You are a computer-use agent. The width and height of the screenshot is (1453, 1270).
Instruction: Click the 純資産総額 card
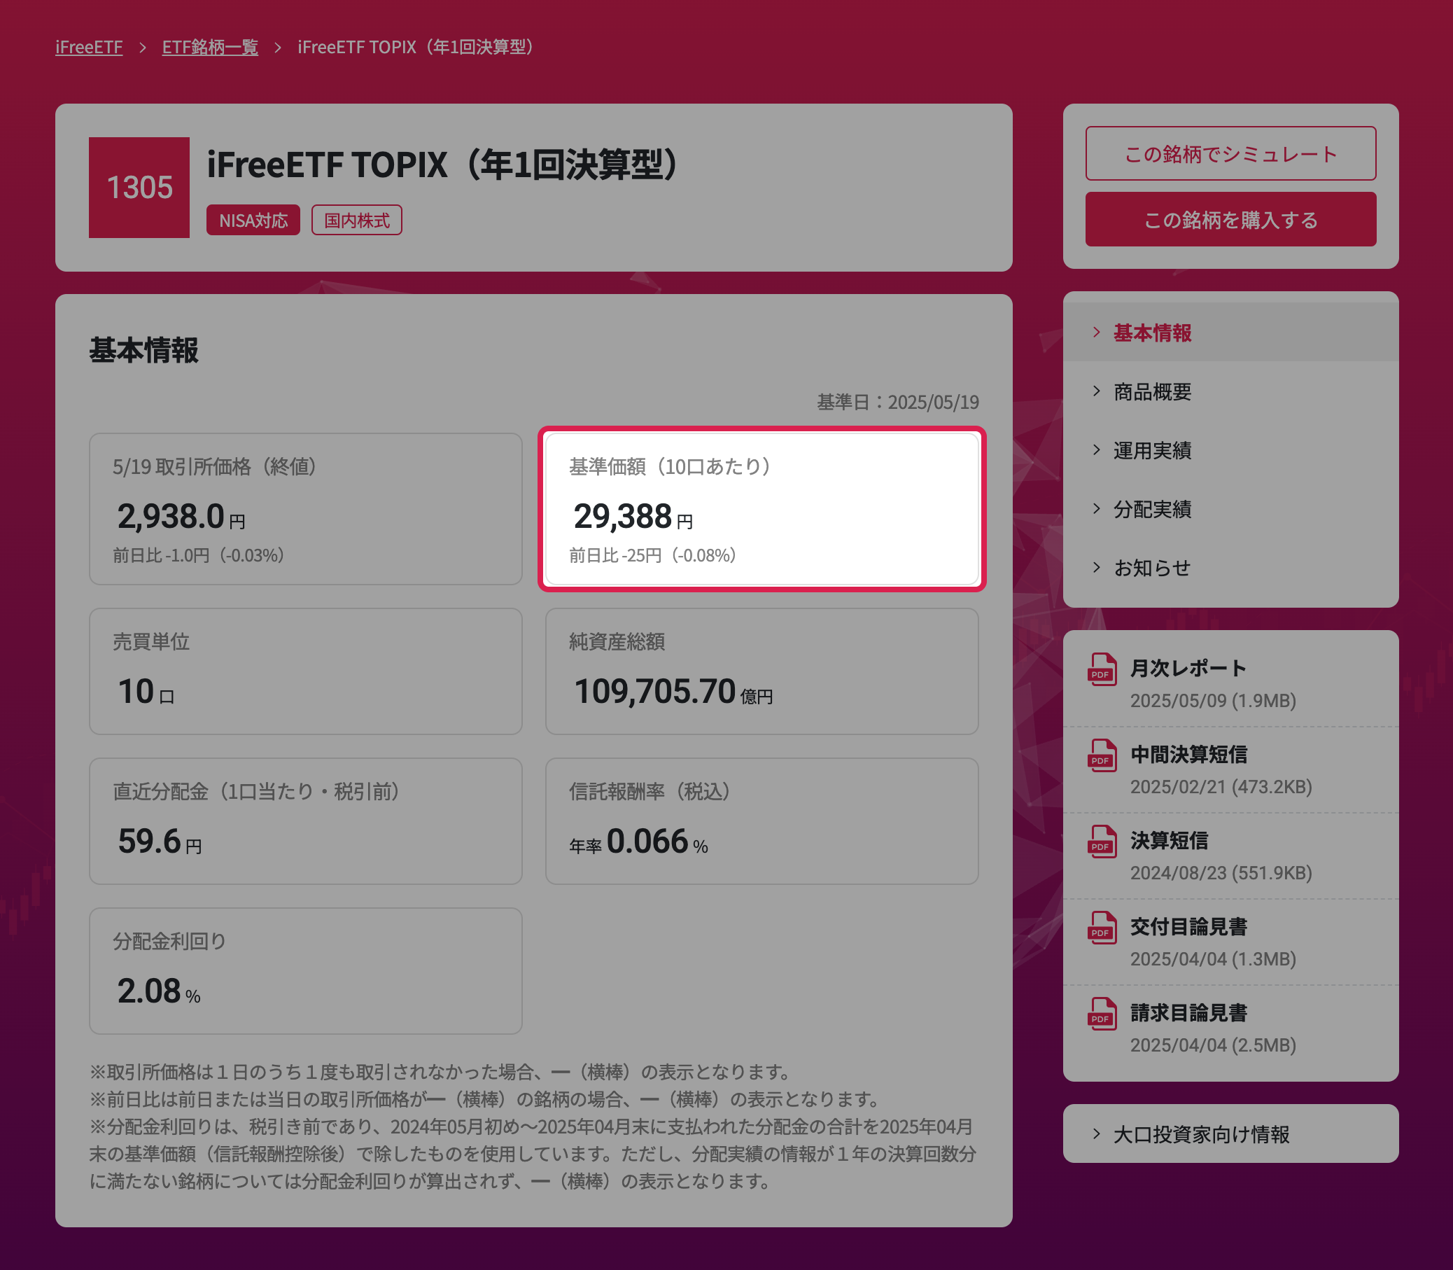point(761,671)
